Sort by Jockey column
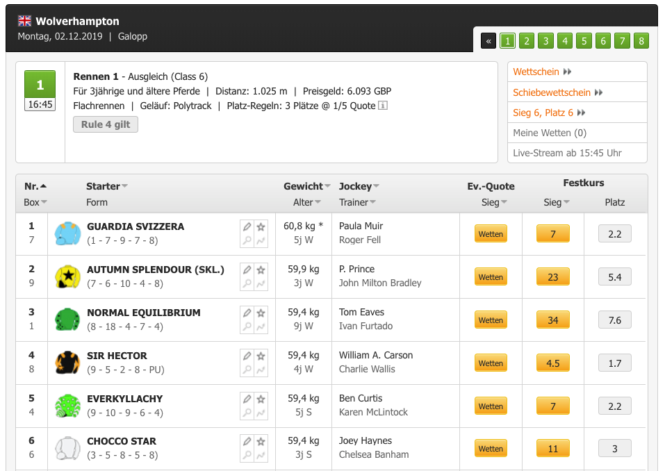 pyautogui.click(x=359, y=186)
